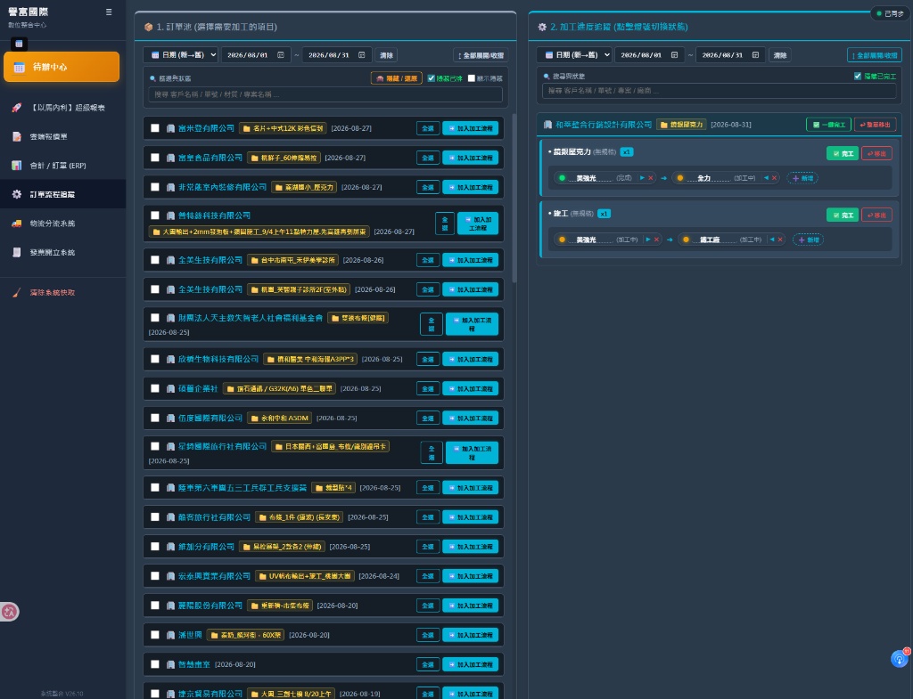Open the date sort dropdown in order pool
The width and height of the screenshot is (913, 699).
(181, 55)
